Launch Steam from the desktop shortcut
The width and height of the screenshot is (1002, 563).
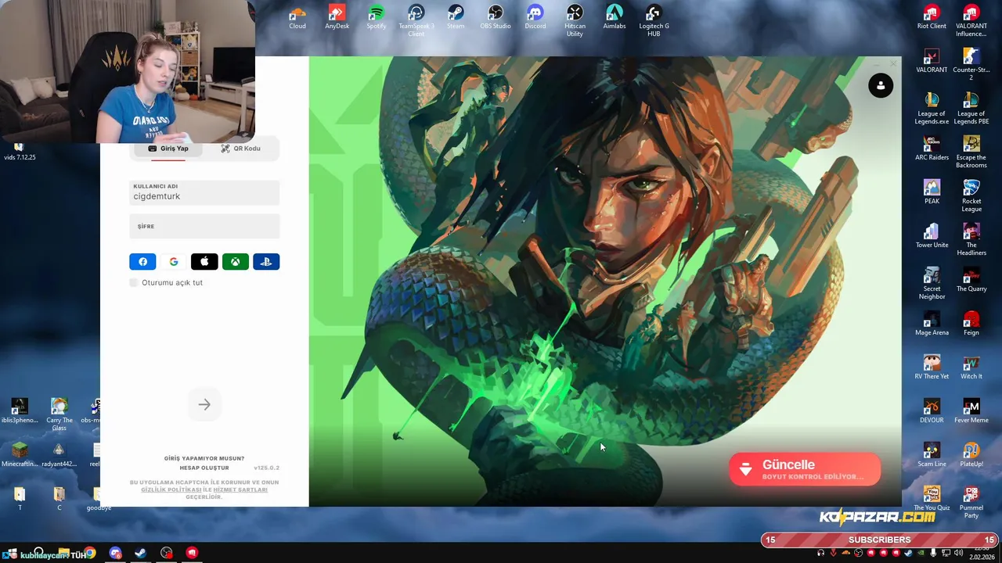tap(456, 17)
